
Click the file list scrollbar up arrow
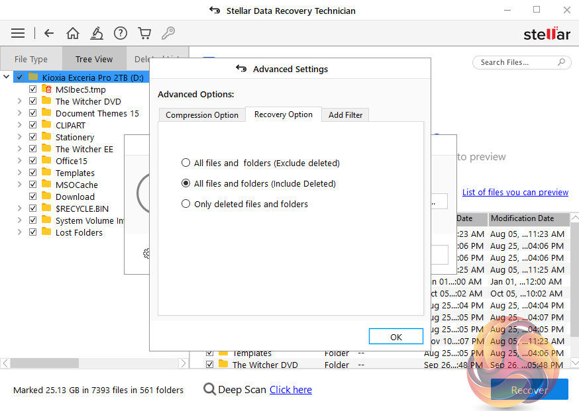[574, 218]
